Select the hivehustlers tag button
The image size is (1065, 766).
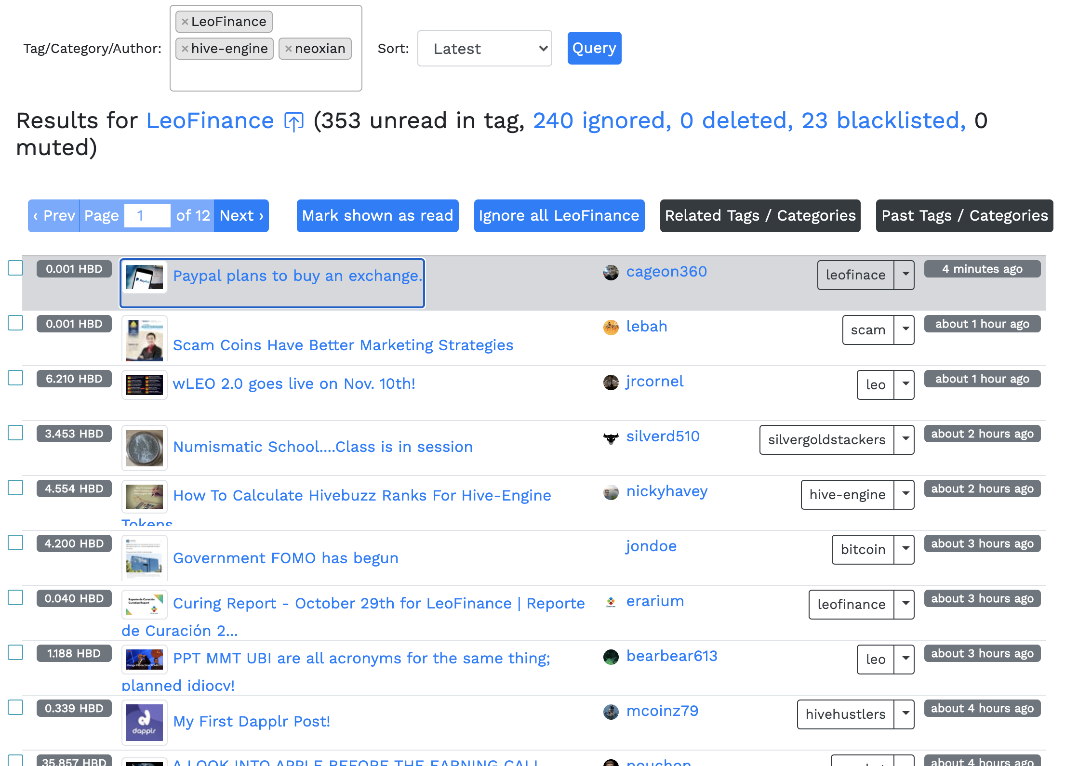click(x=846, y=714)
